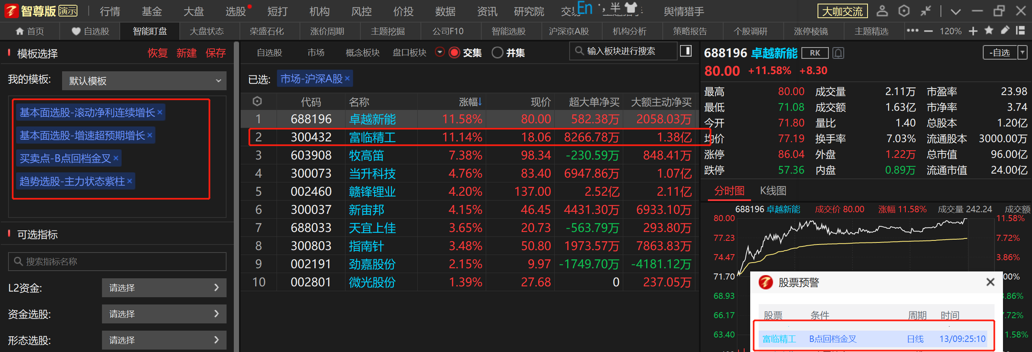Viewport: 1032px width, 352px height.
Task: Click the collapse arrows icon in title bar
Action: click(926, 11)
